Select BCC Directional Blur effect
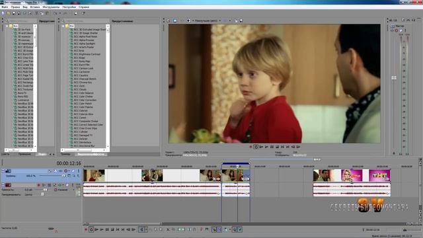 click(x=85, y=145)
